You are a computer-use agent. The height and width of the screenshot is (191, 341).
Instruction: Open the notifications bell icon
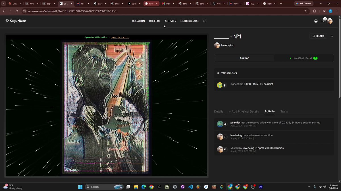tap(323, 21)
